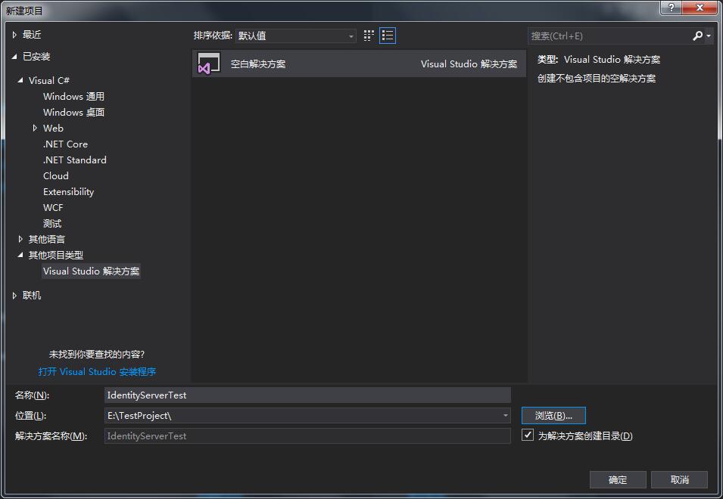
Task: Open the search options dropdown arrow
Action: click(709, 36)
